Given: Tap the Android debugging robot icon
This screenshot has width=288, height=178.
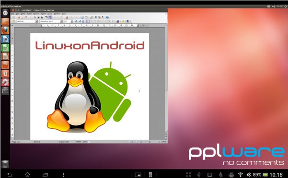Looking at the screenshot, I should click(231, 175).
